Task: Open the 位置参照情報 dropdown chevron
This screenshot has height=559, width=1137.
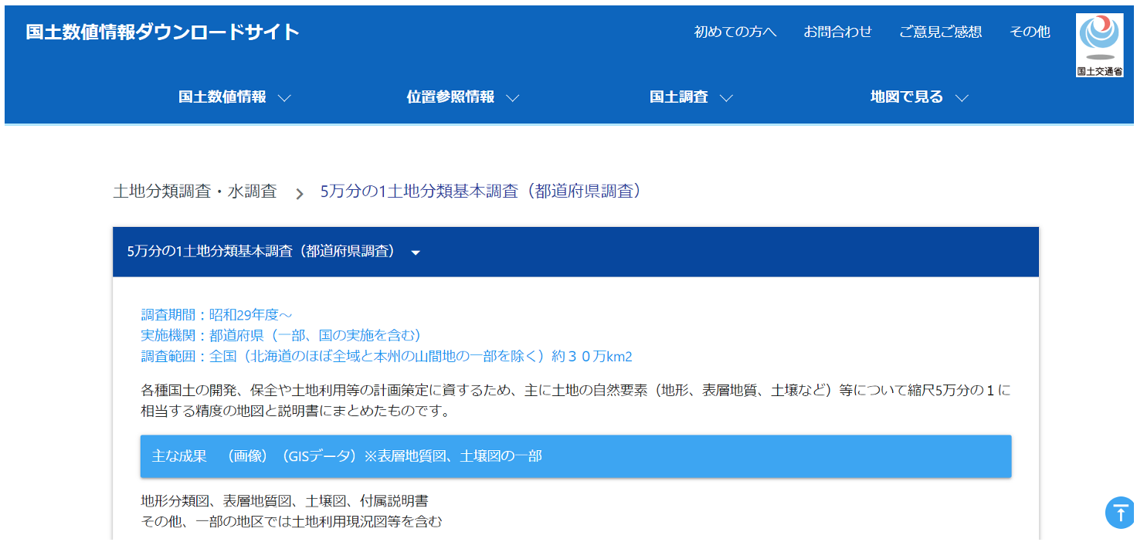Action: tap(513, 98)
